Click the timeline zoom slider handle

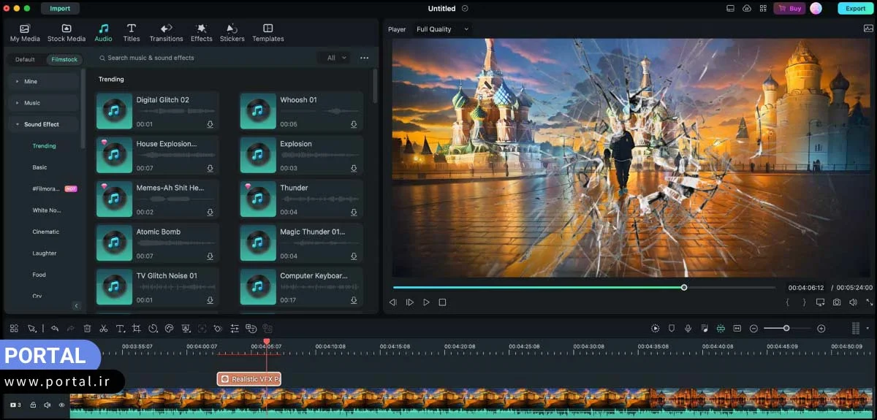[786, 329]
